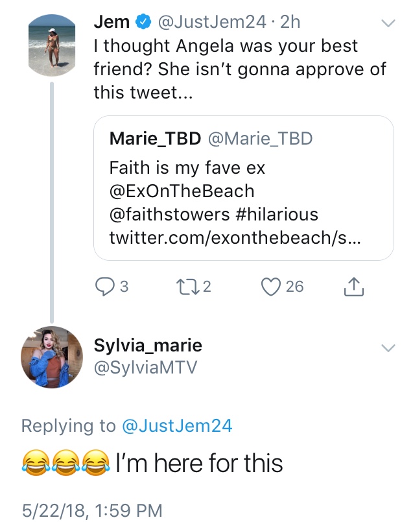This screenshot has height=522, width=413.
Task: Like Jem's tweet with heart icon
Action: (x=271, y=287)
